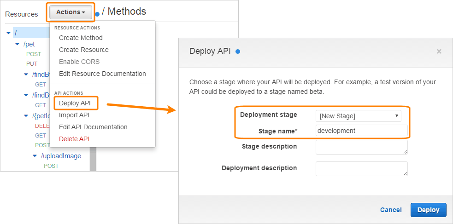Click Edit Resource Documentation

pyautogui.click(x=102, y=74)
